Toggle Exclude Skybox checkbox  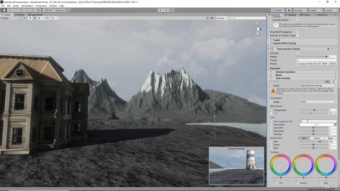(297, 20)
